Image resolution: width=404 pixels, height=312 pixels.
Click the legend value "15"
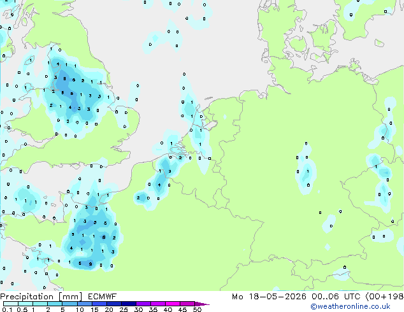(x=94, y=309)
